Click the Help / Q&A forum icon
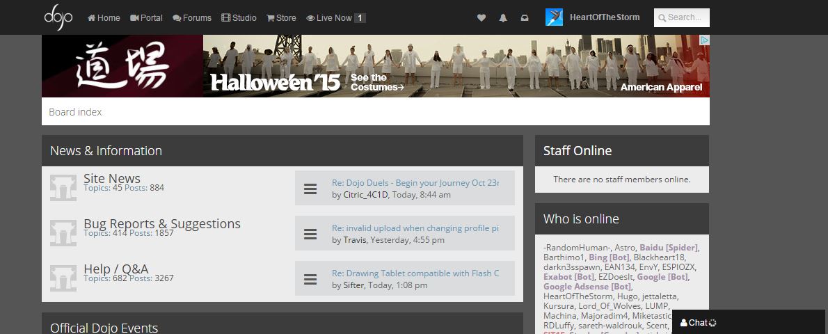The width and height of the screenshot is (828, 334). point(63,278)
